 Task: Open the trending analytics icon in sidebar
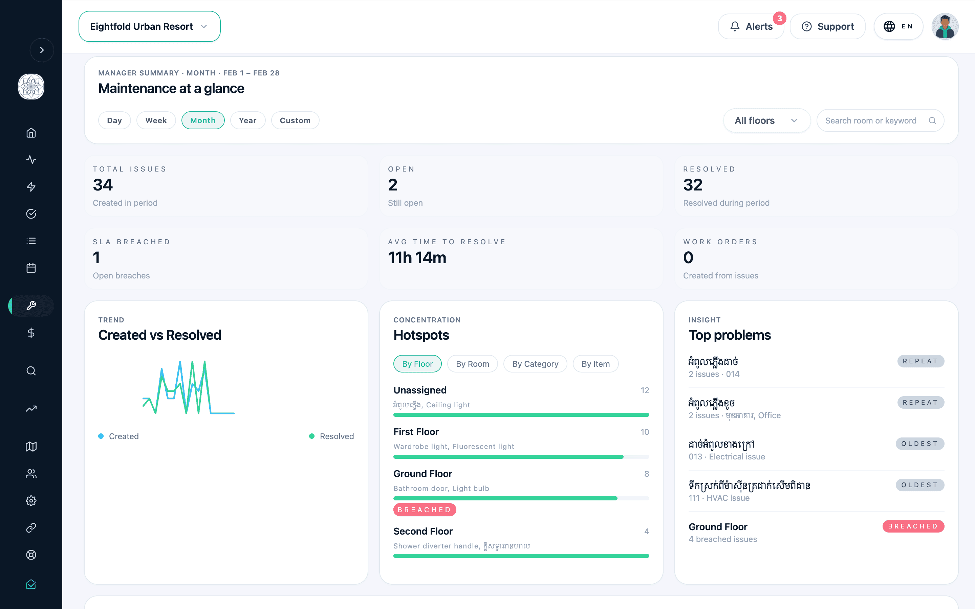31,408
